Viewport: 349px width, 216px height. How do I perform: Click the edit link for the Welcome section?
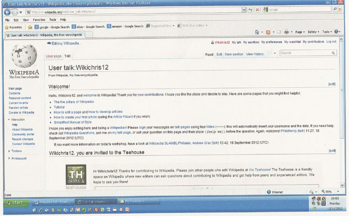coord(332,84)
